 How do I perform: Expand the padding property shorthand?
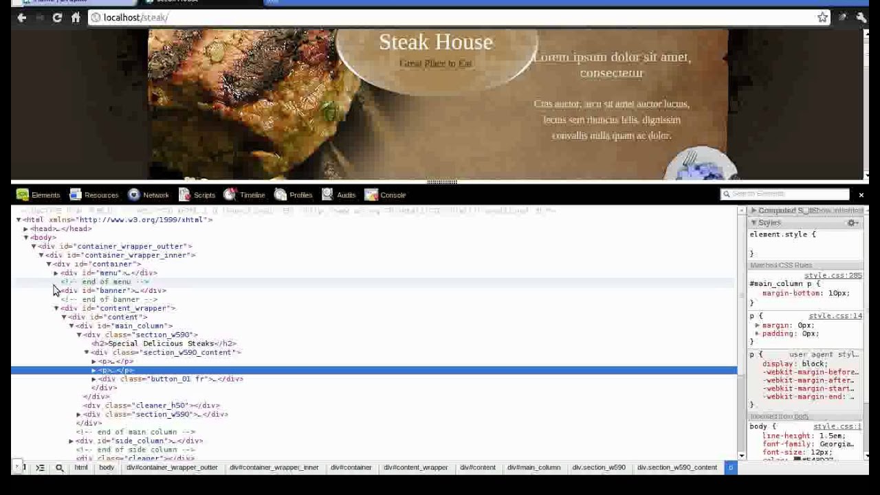(x=758, y=333)
